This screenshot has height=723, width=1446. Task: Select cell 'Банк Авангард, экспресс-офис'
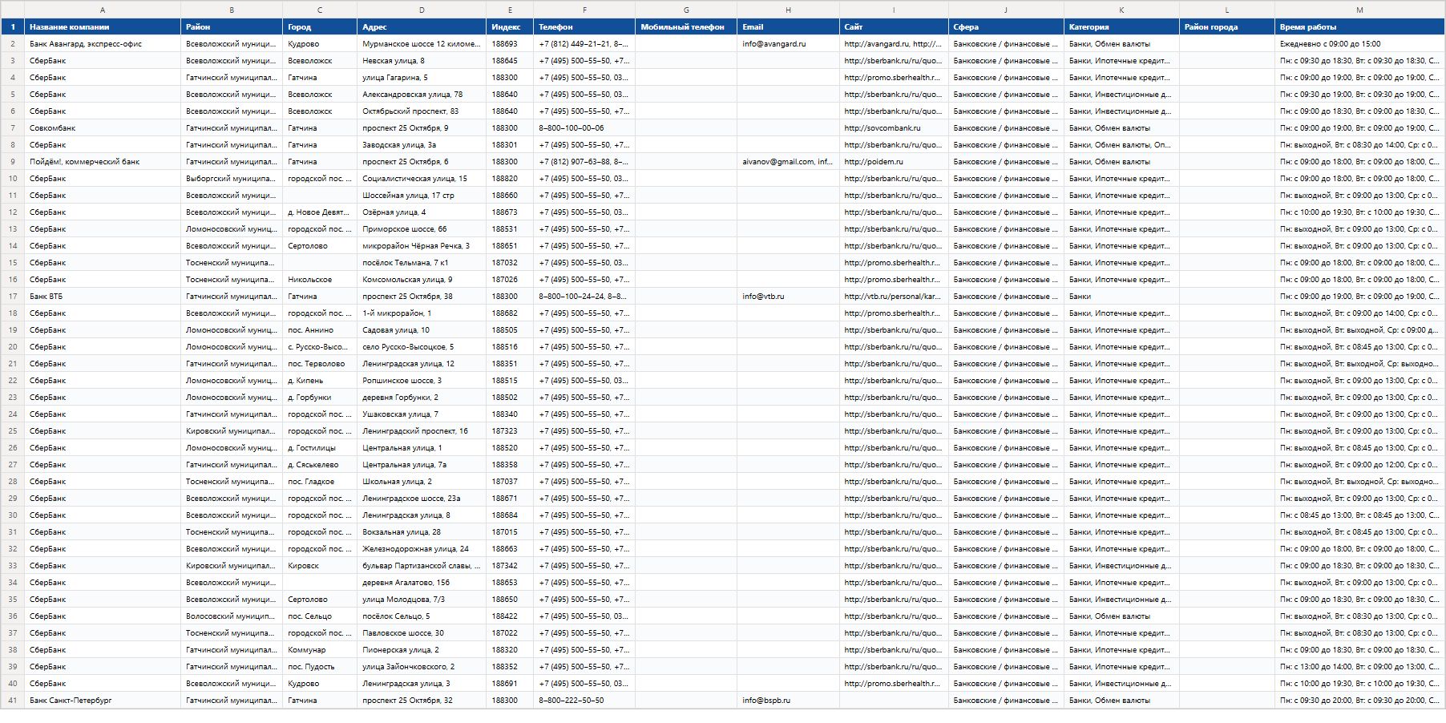click(x=103, y=44)
